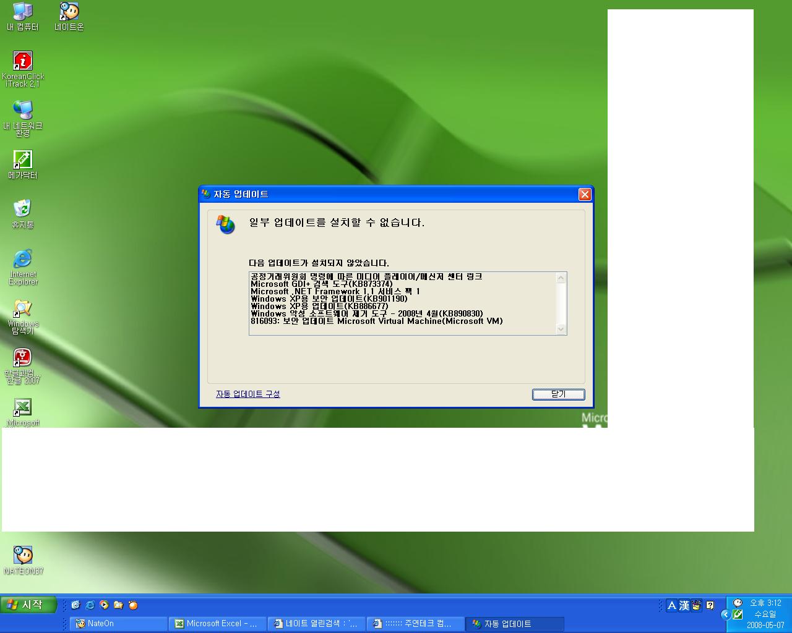Click the 악성 소프트웨어 제거 도구 (KB890830) entry

pyautogui.click(x=367, y=314)
